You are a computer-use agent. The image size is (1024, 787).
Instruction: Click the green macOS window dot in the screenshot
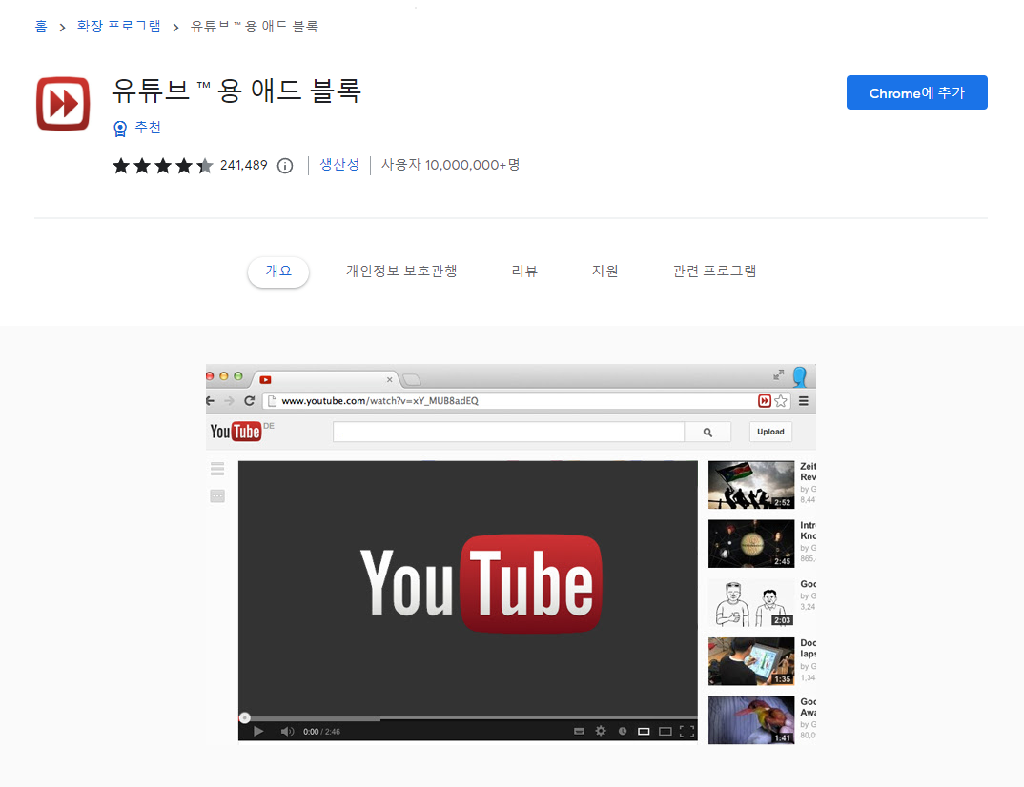[x=238, y=376]
